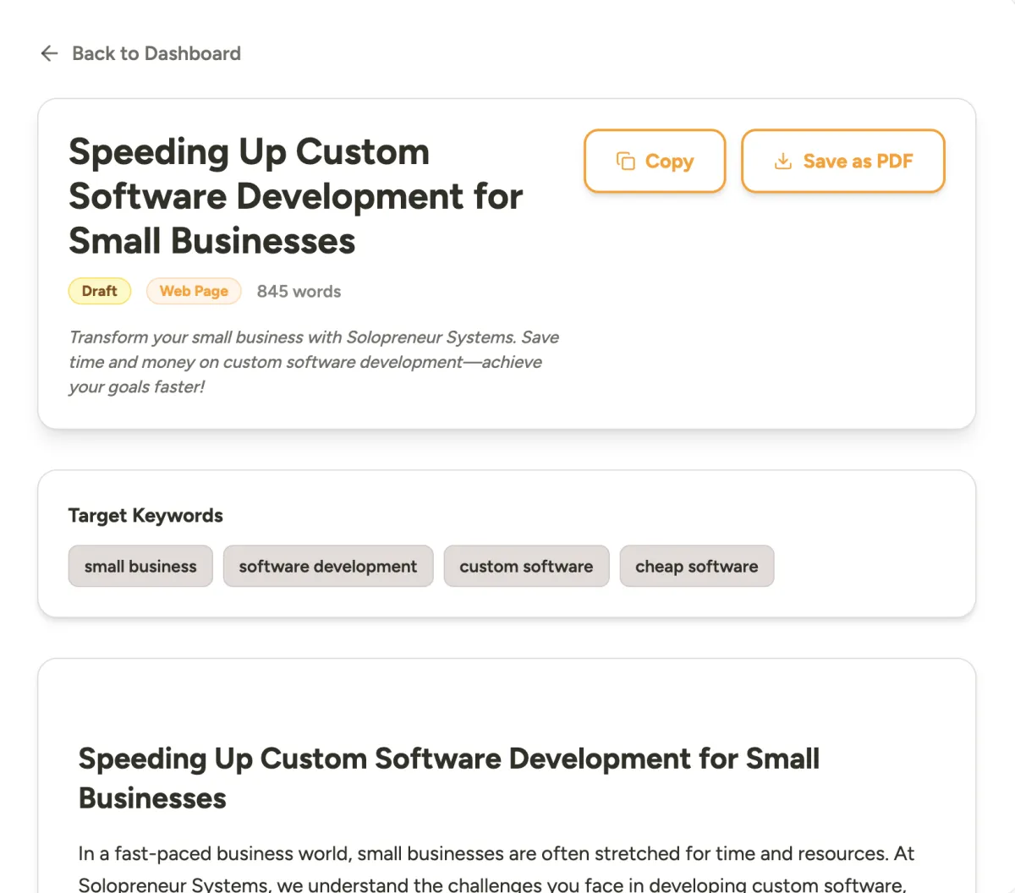Click the Draft status badge
This screenshot has height=893, width=1015.
coord(100,291)
